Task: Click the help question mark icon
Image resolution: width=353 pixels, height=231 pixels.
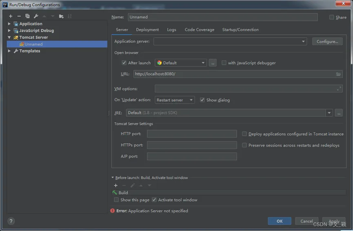Action: click(x=11, y=221)
